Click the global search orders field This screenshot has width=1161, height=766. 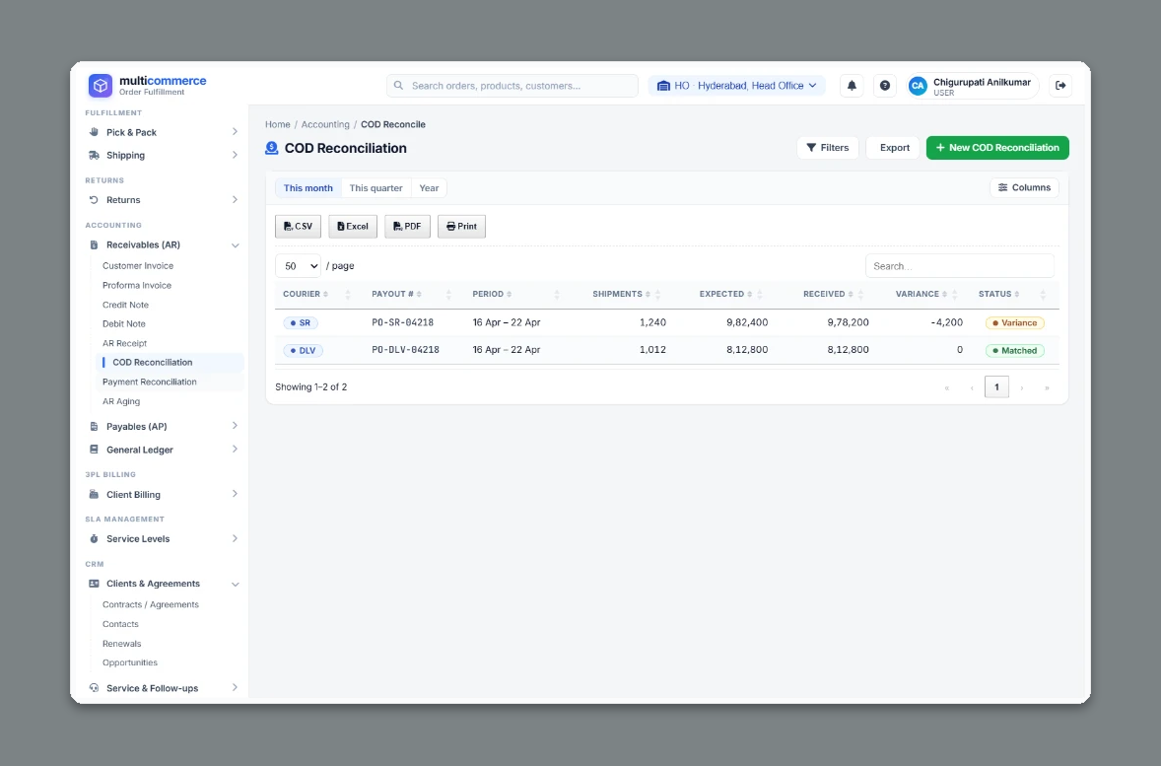[512, 86]
